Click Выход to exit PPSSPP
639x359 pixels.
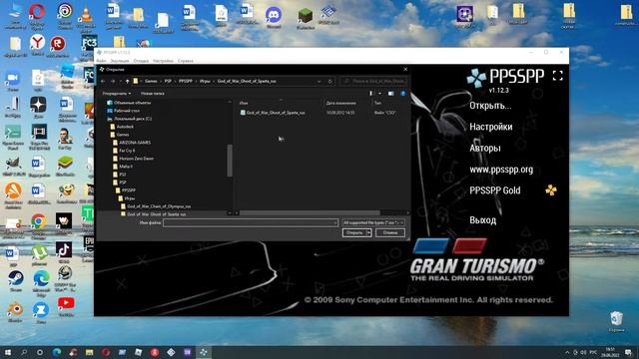(483, 220)
